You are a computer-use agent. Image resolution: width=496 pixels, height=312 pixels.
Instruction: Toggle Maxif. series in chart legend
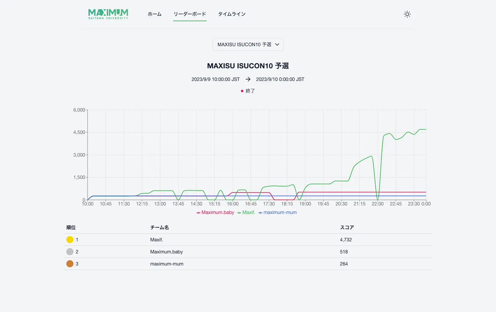246,213
